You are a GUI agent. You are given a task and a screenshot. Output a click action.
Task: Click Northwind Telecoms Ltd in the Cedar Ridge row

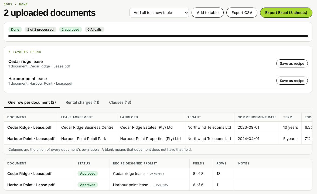pyautogui.click(x=209, y=127)
